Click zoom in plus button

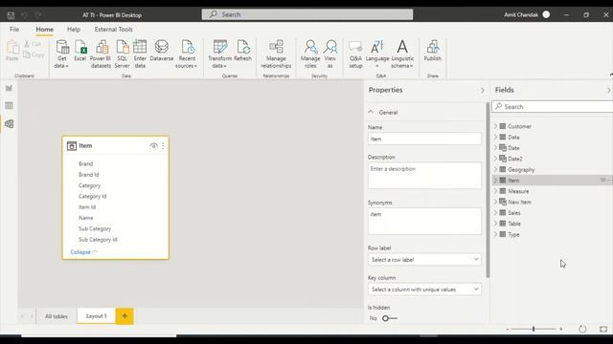click(560, 329)
